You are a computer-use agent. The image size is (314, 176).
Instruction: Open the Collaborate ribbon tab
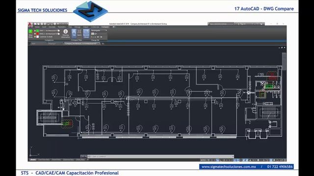95,27
